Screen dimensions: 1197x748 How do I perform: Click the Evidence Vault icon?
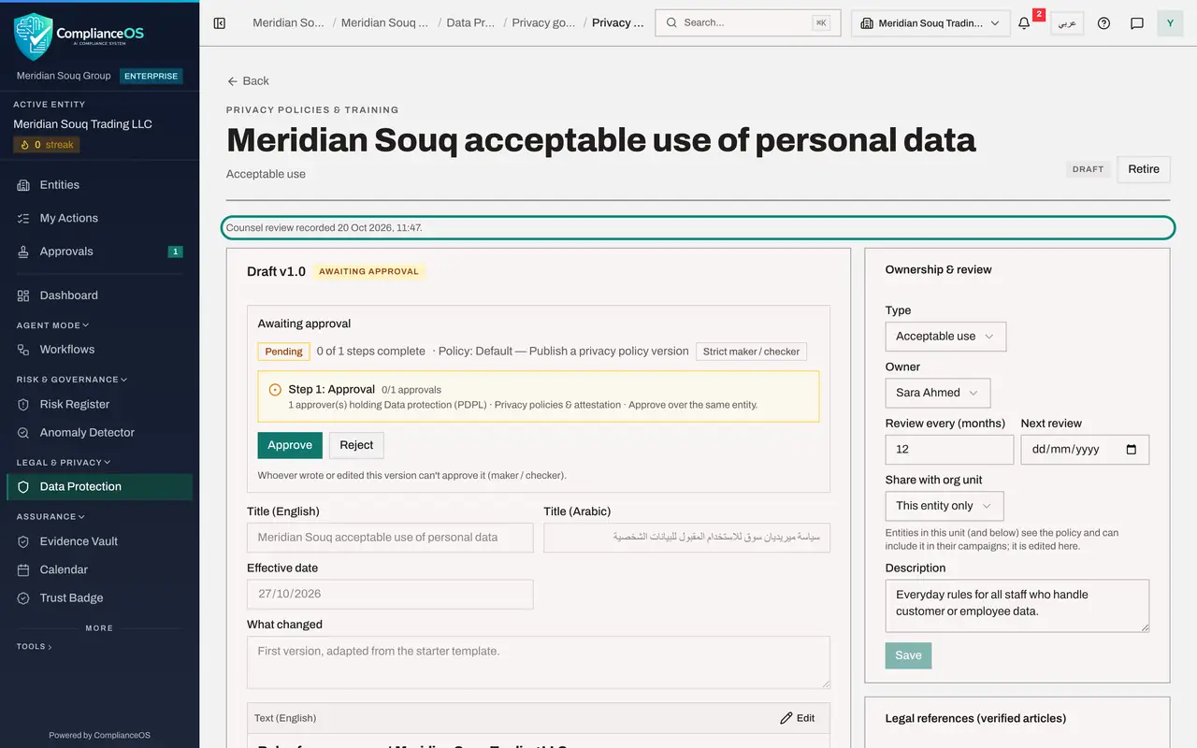click(23, 541)
